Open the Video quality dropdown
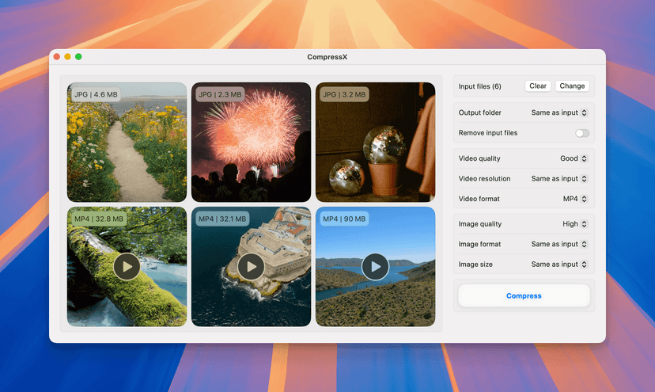Screen dimensions: 655x392 point(574,158)
